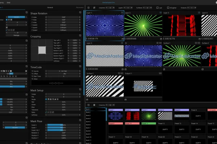217x144 pixels.
Task: Select Bank 5 in the bank list
Action: tap(88, 122)
